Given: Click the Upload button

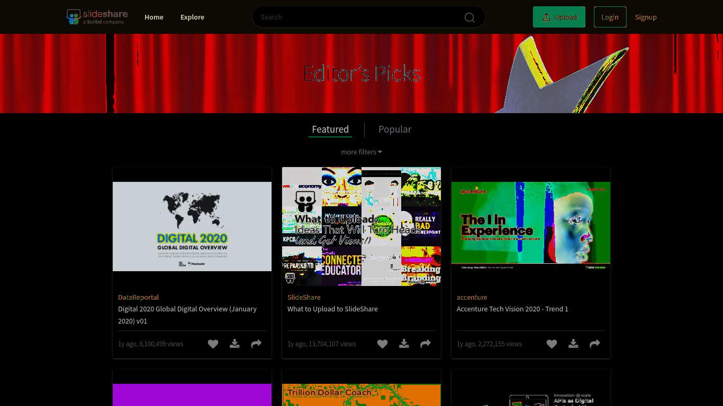Looking at the screenshot, I should 559,17.
